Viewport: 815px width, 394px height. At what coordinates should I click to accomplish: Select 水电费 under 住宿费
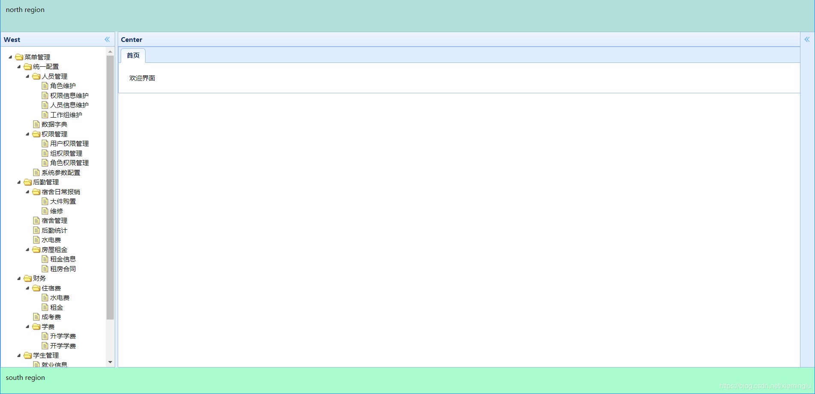click(x=59, y=298)
